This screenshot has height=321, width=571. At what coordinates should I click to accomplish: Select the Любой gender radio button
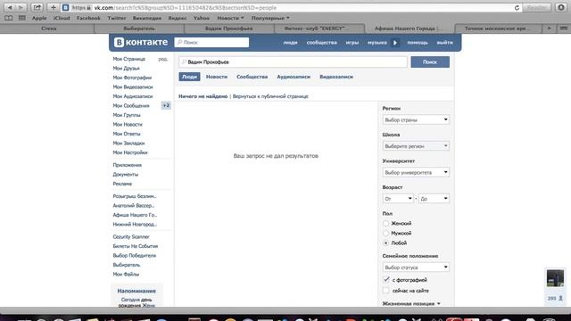click(386, 243)
